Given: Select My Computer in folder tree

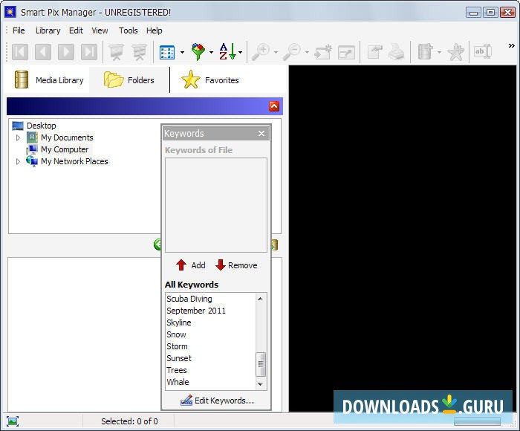Looking at the screenshot, I should click(x=65, y=149).
